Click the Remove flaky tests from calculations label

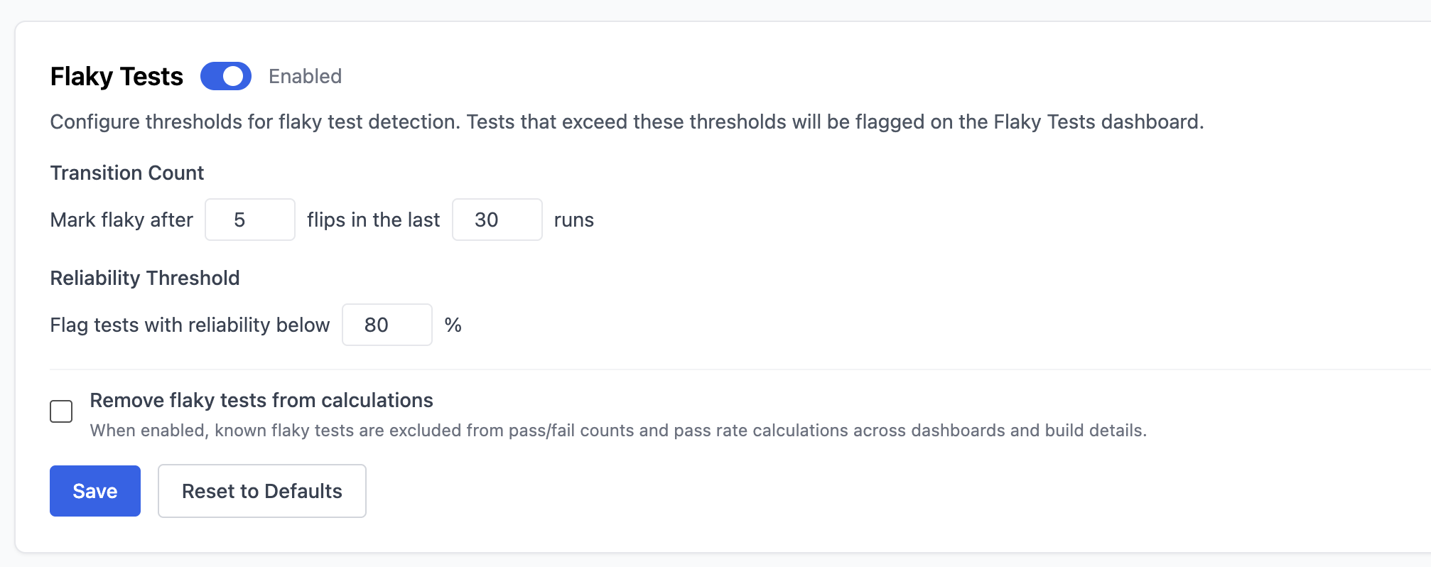pyautogui.click(x=261, y=401)
